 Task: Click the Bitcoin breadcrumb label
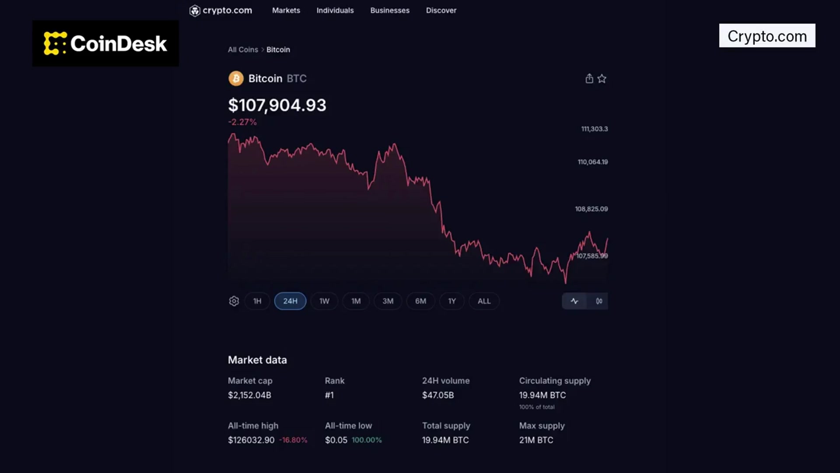tap(278, 49)
